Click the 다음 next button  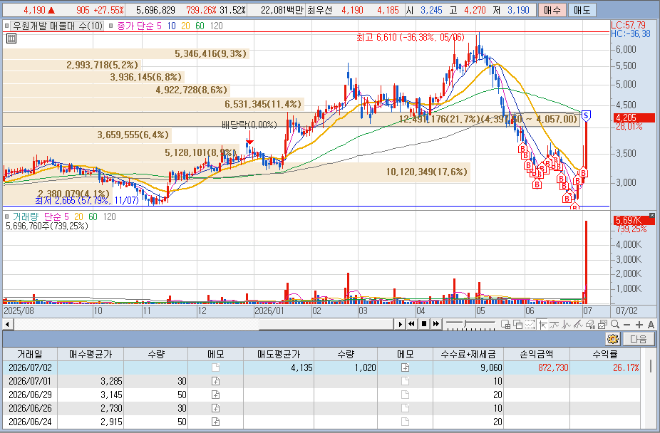[x=639, y=339]
